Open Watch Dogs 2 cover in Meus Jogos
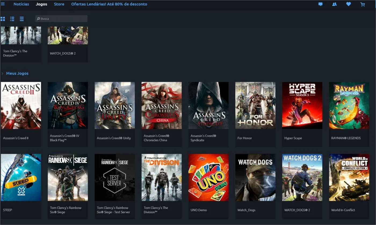The height and width of the screenshot is (225, 376). pyautogui.click(x=302, y=177)
